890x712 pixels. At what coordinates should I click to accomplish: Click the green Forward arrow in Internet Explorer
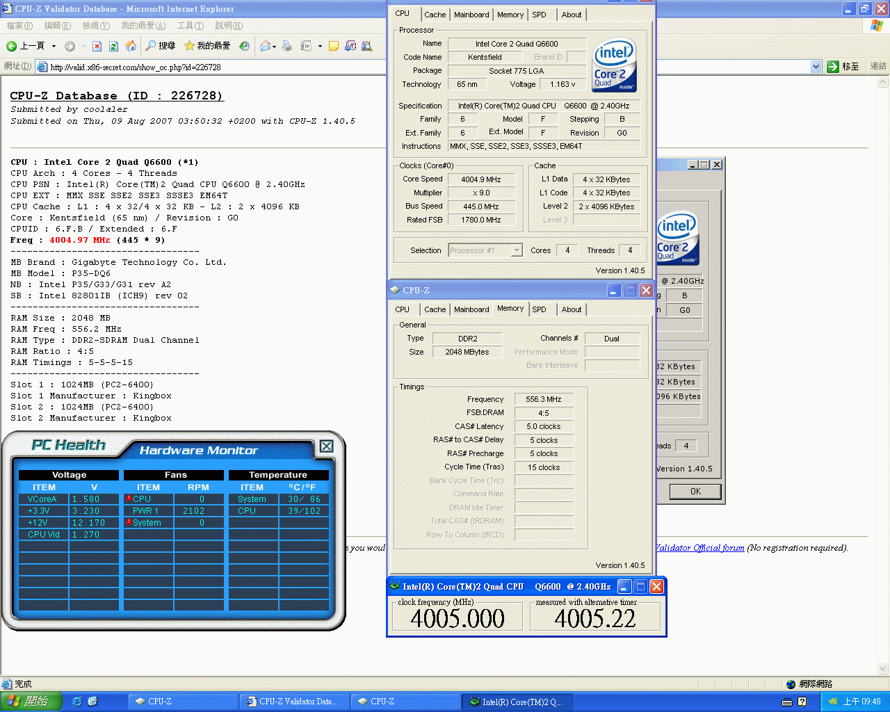point(70,46)
